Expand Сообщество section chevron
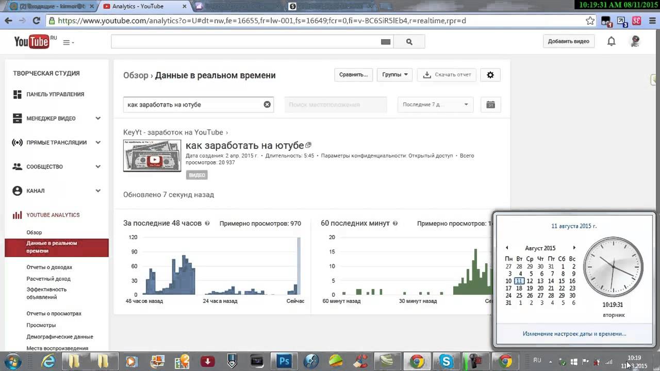 [x=98, y=167]
